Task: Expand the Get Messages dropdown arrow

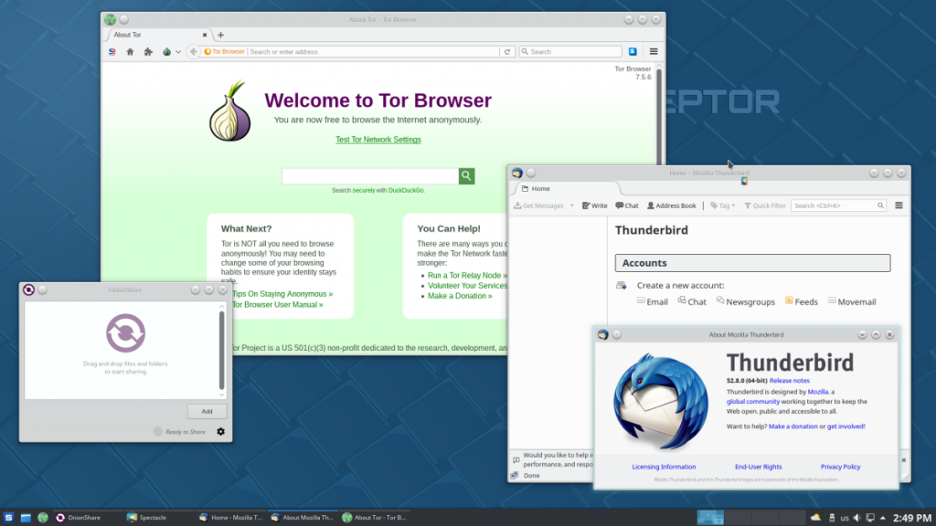Action: (x=572, y=205)
